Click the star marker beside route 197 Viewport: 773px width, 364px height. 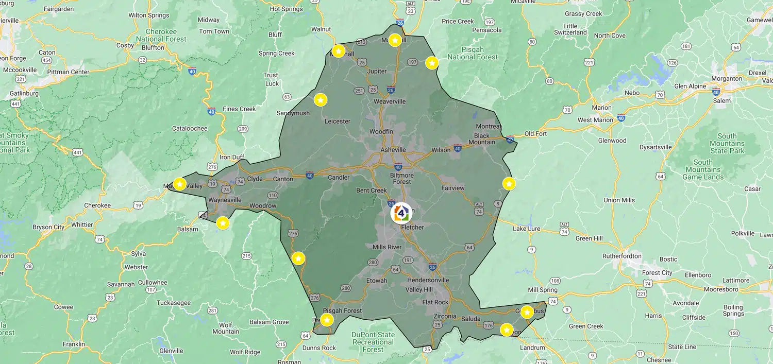(x=432, y=63)
